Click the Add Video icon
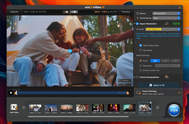The width and height of the screenshot is (189, 124). (x=14, y=107)
